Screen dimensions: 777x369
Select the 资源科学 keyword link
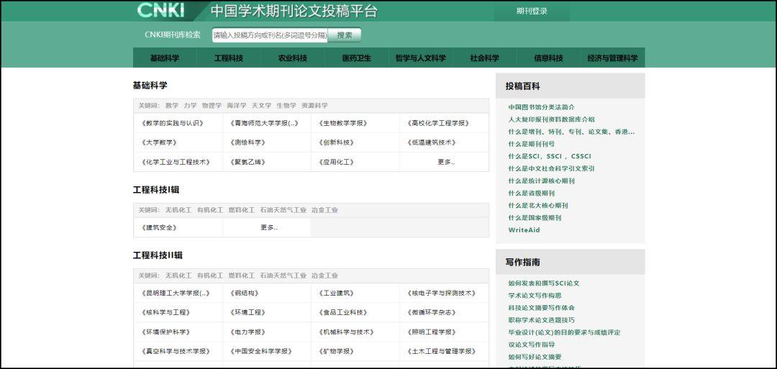point(314,106)
